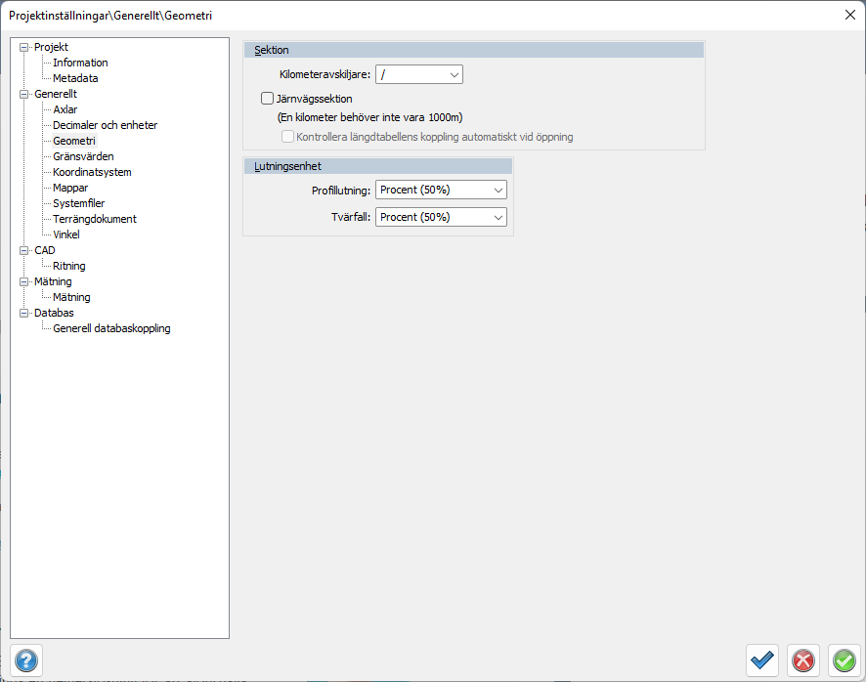Select Decimaler och enheter tree item
Image resolution: width=866 pixels, height=682 pixels.
tap(105, 125)
